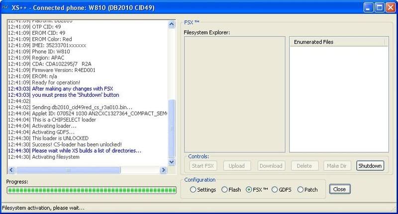Select the Settings radio button
Viewport: 398px width, 214px height.
point(194,190)
